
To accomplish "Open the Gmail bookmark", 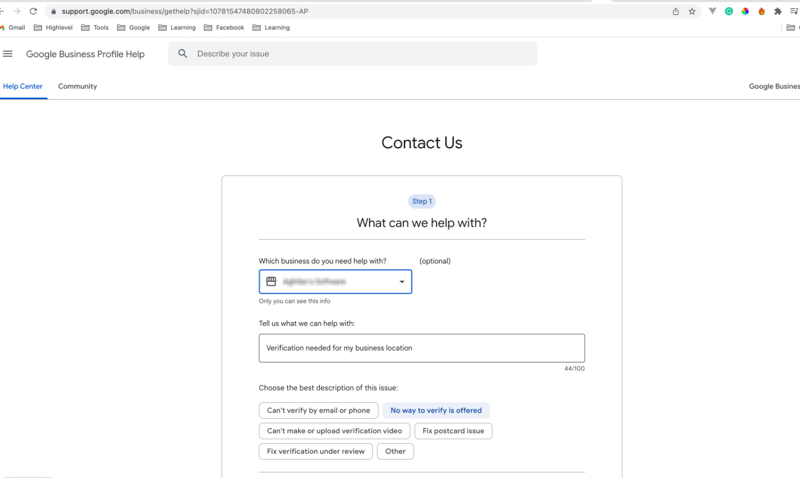I will (x=13, y=28).
